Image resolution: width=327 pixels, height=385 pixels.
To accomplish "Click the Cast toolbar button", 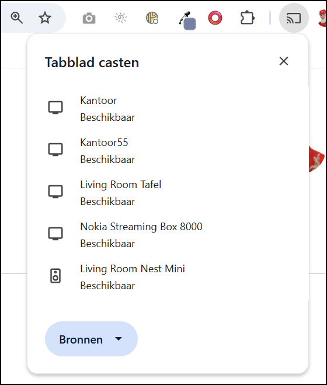I will point(294,18).
